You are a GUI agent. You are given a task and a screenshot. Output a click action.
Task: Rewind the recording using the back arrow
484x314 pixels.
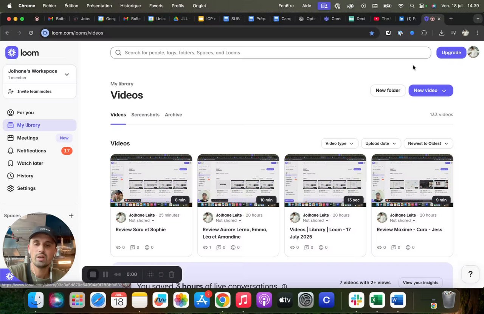tap(117, 274)
